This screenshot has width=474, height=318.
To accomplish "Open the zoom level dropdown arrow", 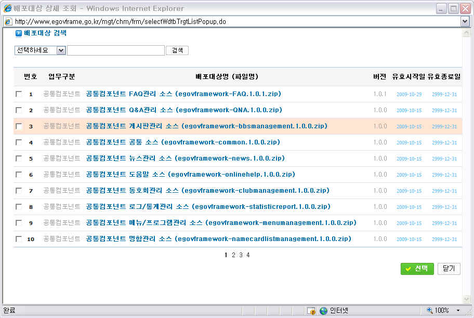I will coord(458,311).
